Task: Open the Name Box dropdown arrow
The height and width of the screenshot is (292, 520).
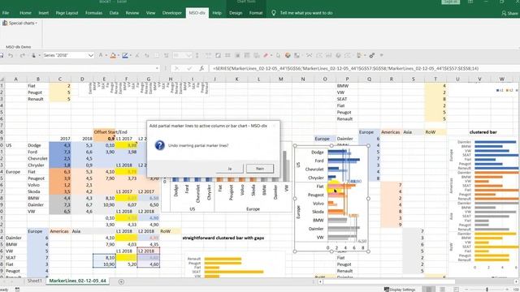Action: 157,68
